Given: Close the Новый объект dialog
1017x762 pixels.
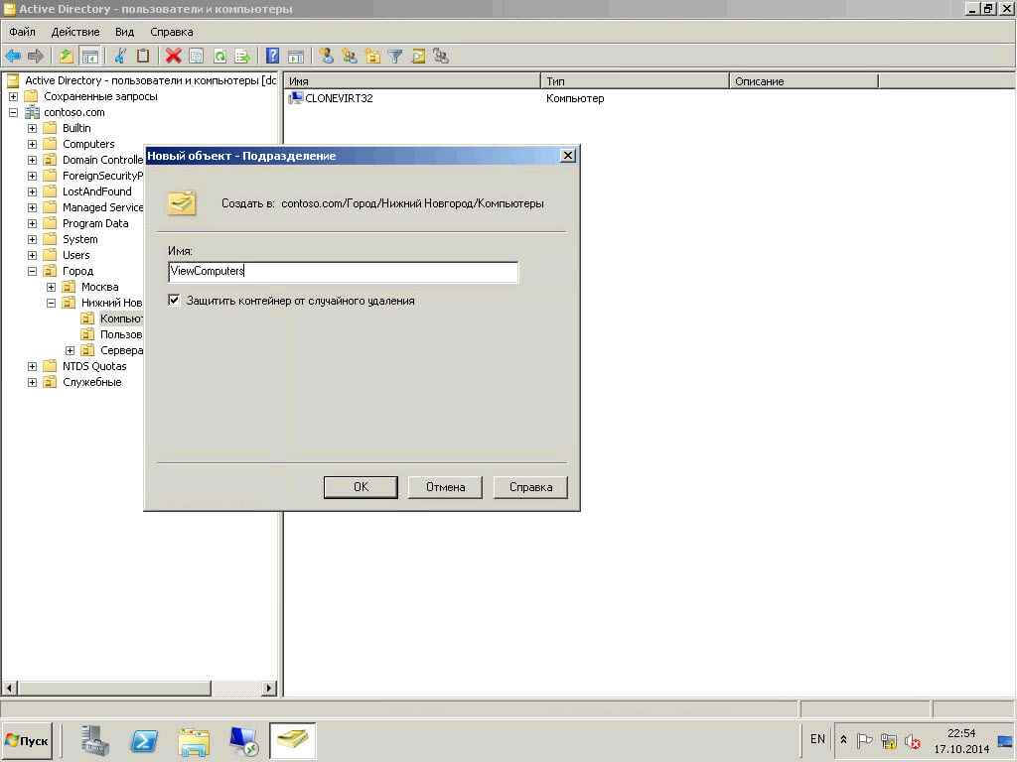Looking at the screenshot, I should pyautogui.click(x=567, y=156).
